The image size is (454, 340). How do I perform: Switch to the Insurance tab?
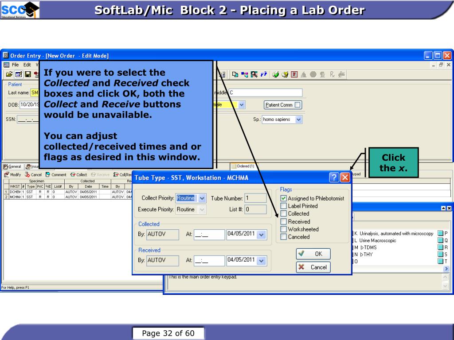point(32,166)
